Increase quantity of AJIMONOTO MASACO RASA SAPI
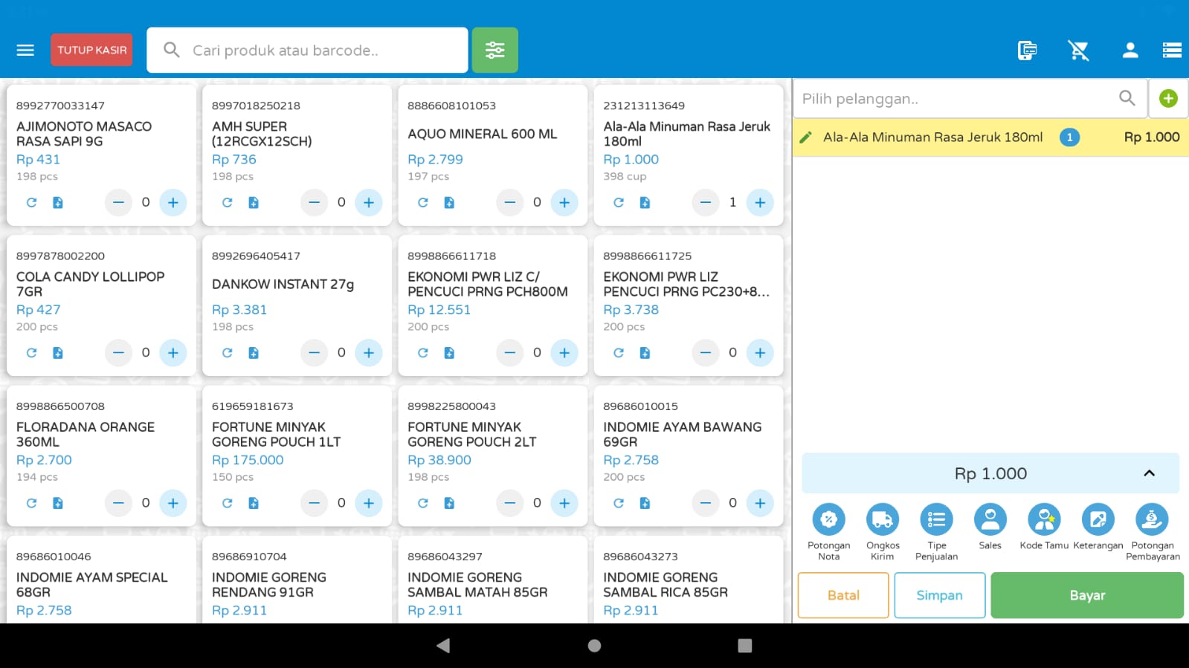Viewport: 1189px width, 668px height. click(173, 202)
